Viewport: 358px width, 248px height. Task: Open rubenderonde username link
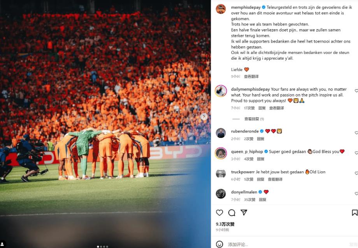click(x=245, y=131)
